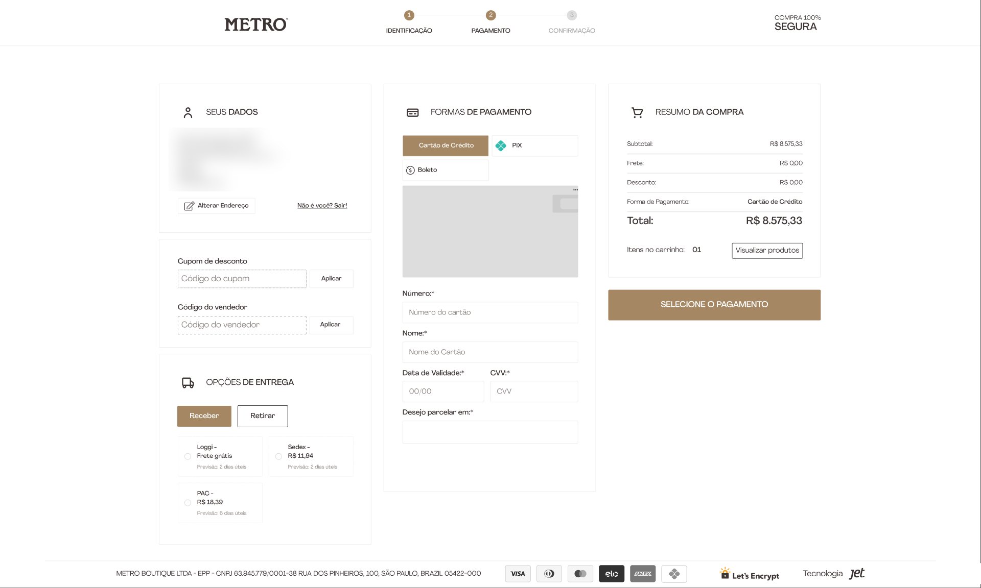
Task: Focus the CVV field
Action: [534, 391]
